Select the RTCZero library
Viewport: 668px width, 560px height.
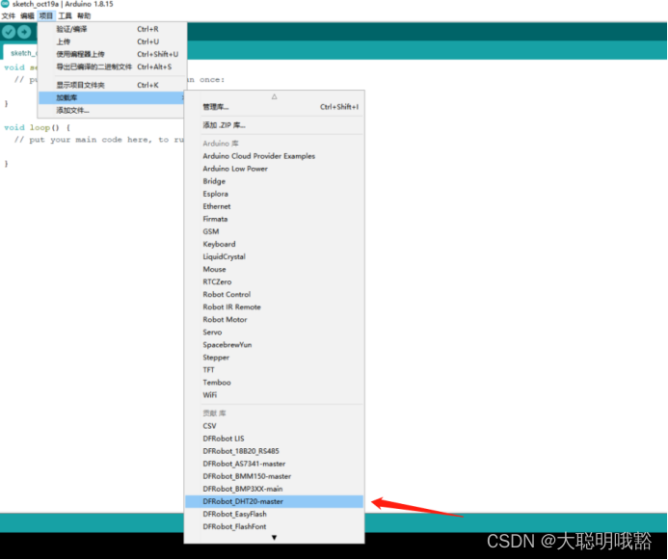(275, 281)
